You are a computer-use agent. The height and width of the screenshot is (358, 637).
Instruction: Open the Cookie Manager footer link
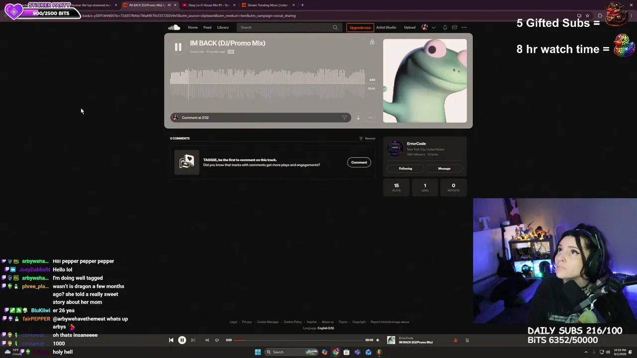click(268, 322)
